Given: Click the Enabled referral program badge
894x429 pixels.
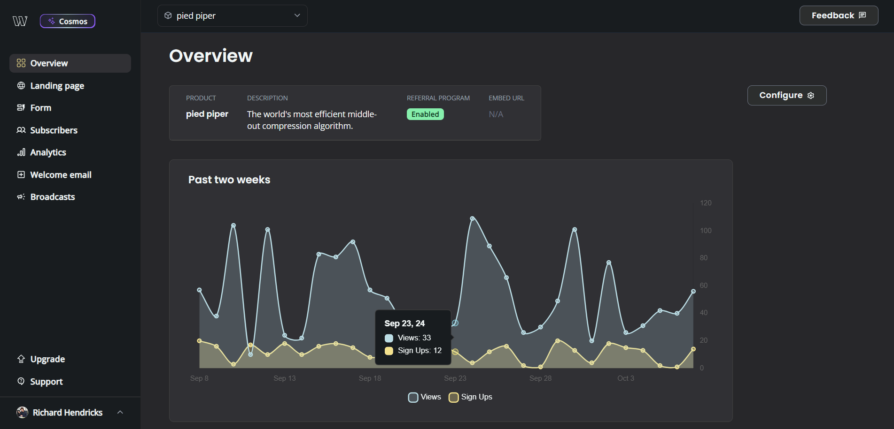Looking at the screenshot, I should pos(425,114).
